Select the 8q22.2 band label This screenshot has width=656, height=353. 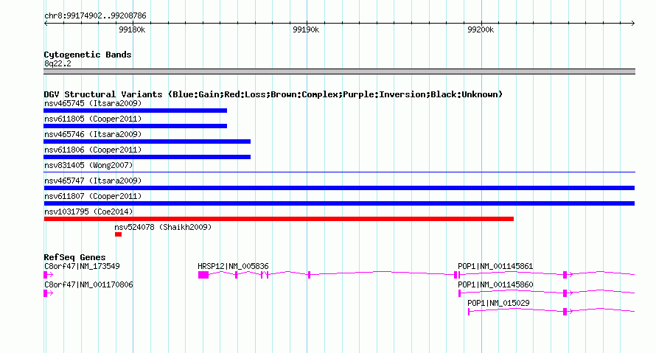57,63
